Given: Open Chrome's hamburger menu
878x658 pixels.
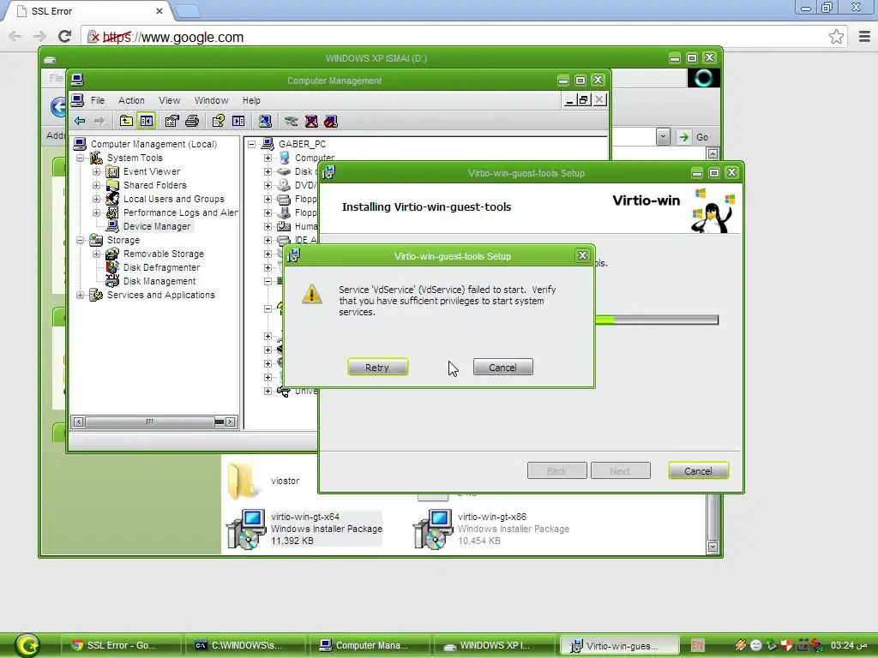Looking at the screenshot, I should pos(864,37).
